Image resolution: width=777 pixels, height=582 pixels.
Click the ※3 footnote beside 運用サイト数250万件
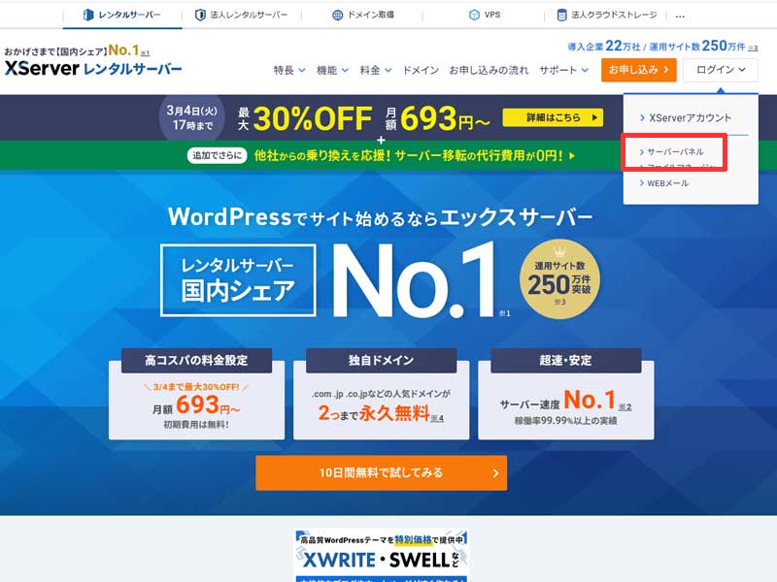click(753, 48)
